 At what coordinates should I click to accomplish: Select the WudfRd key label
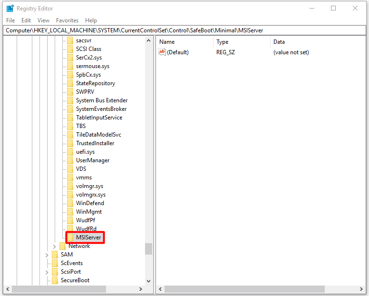[86, 229]
